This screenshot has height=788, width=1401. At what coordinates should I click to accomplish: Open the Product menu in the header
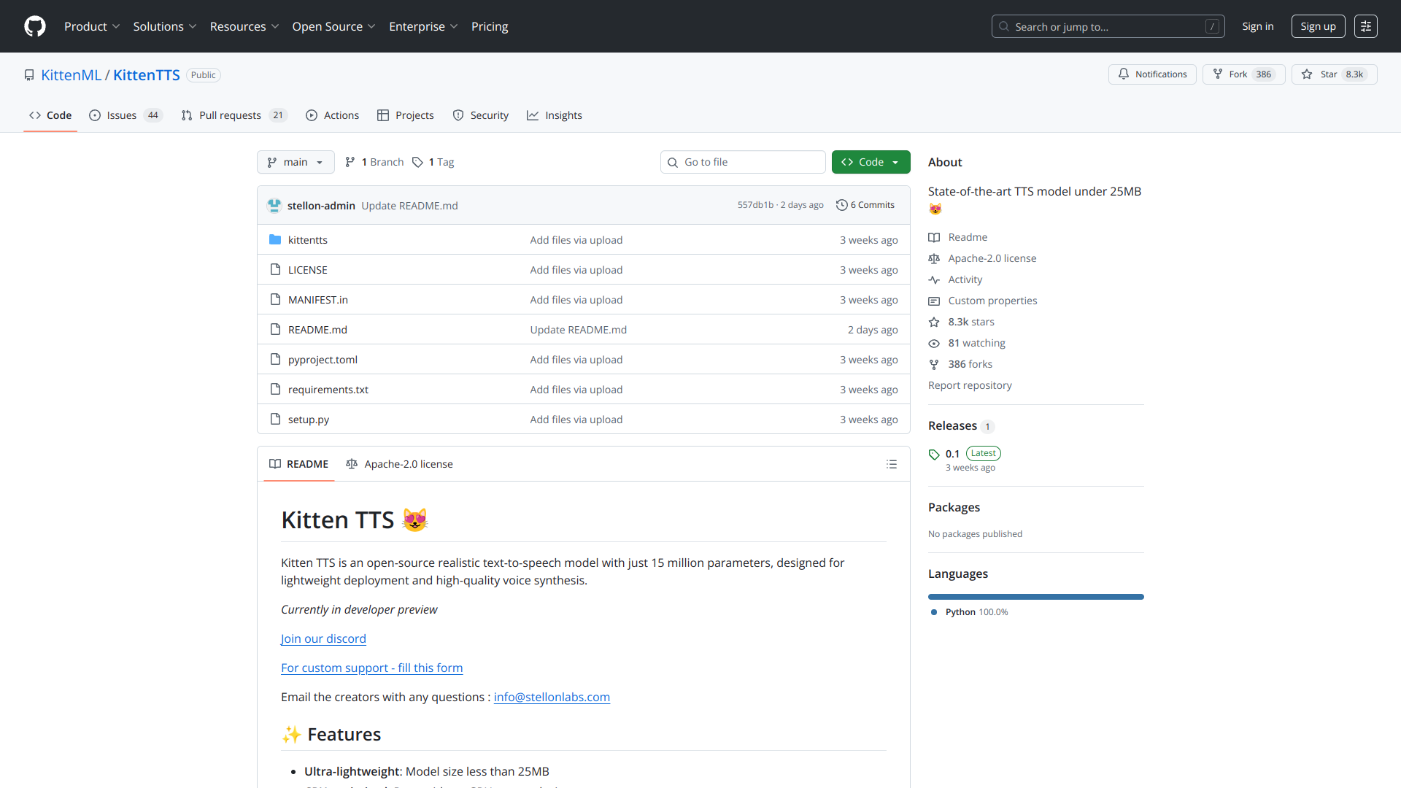point(92,26)
